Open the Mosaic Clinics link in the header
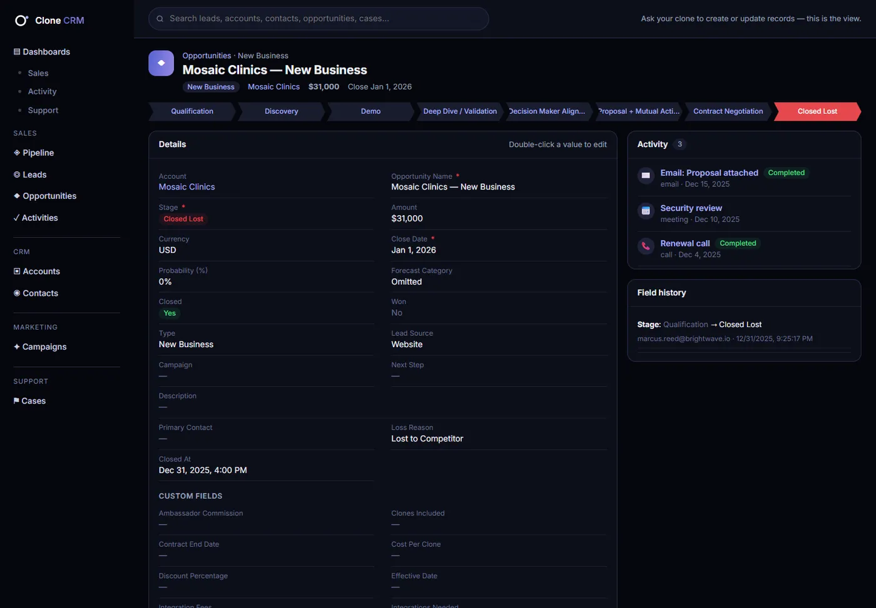876x608 pixels. (273, 87)
